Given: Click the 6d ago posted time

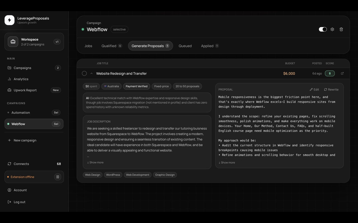Looking at the screenshot, I should (x=317, y=74).
